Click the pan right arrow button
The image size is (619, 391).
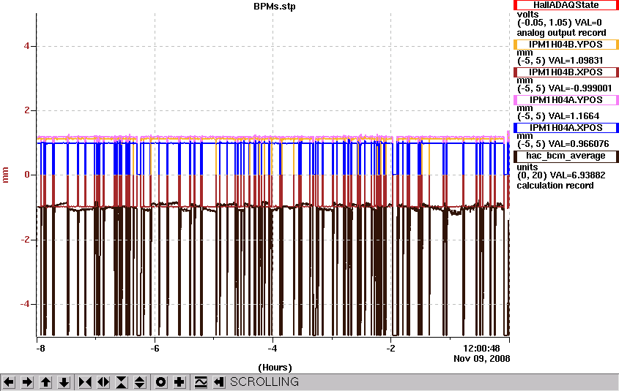tap(27, 382)
